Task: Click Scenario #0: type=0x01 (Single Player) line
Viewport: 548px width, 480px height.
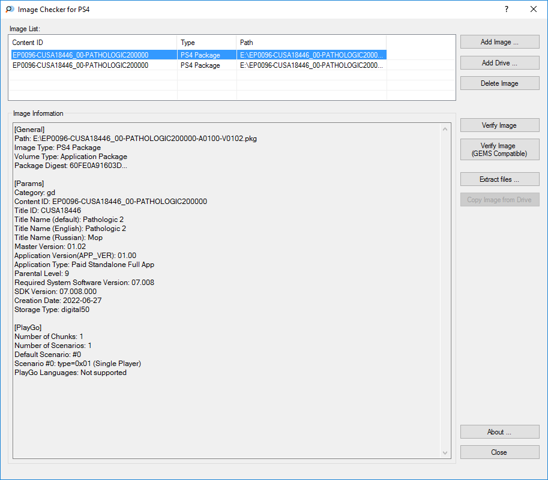Action: (x=77, y=364)
